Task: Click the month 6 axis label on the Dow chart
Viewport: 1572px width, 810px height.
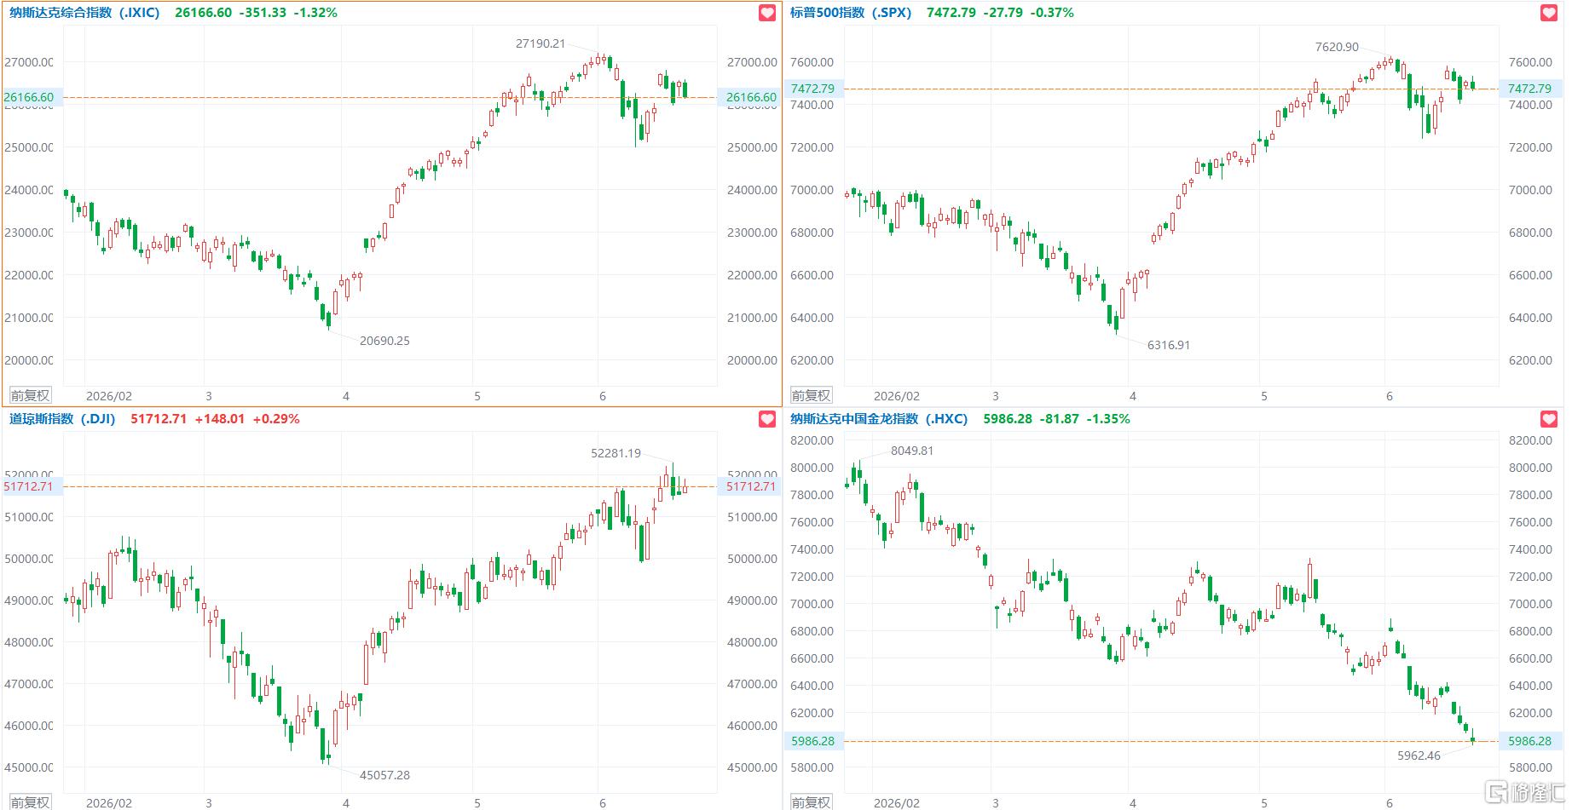Action: point(603,803)
